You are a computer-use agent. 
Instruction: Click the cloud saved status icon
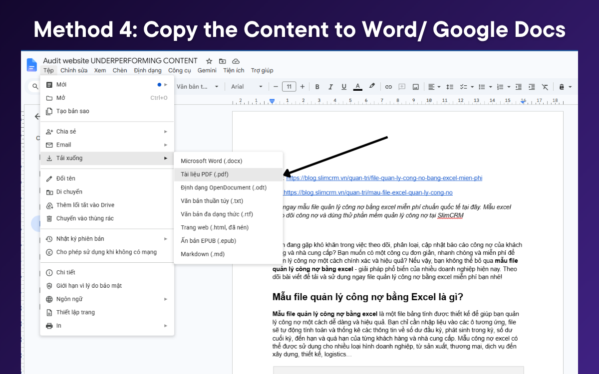tap(236, 61)
